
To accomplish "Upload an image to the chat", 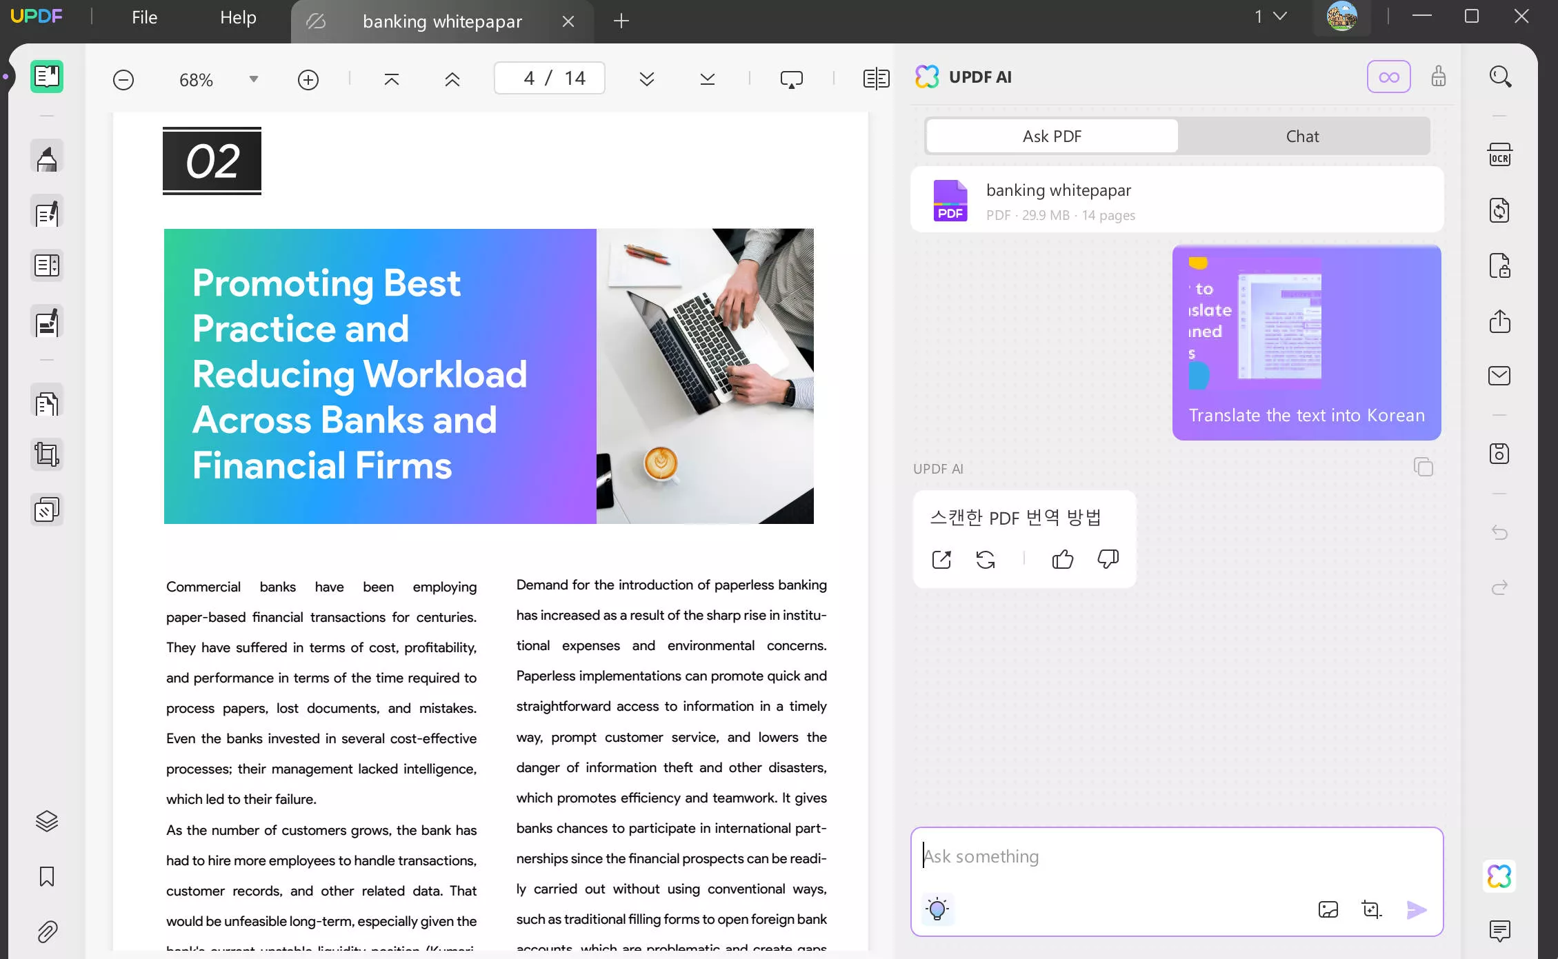I will [x=1328, y=909].
